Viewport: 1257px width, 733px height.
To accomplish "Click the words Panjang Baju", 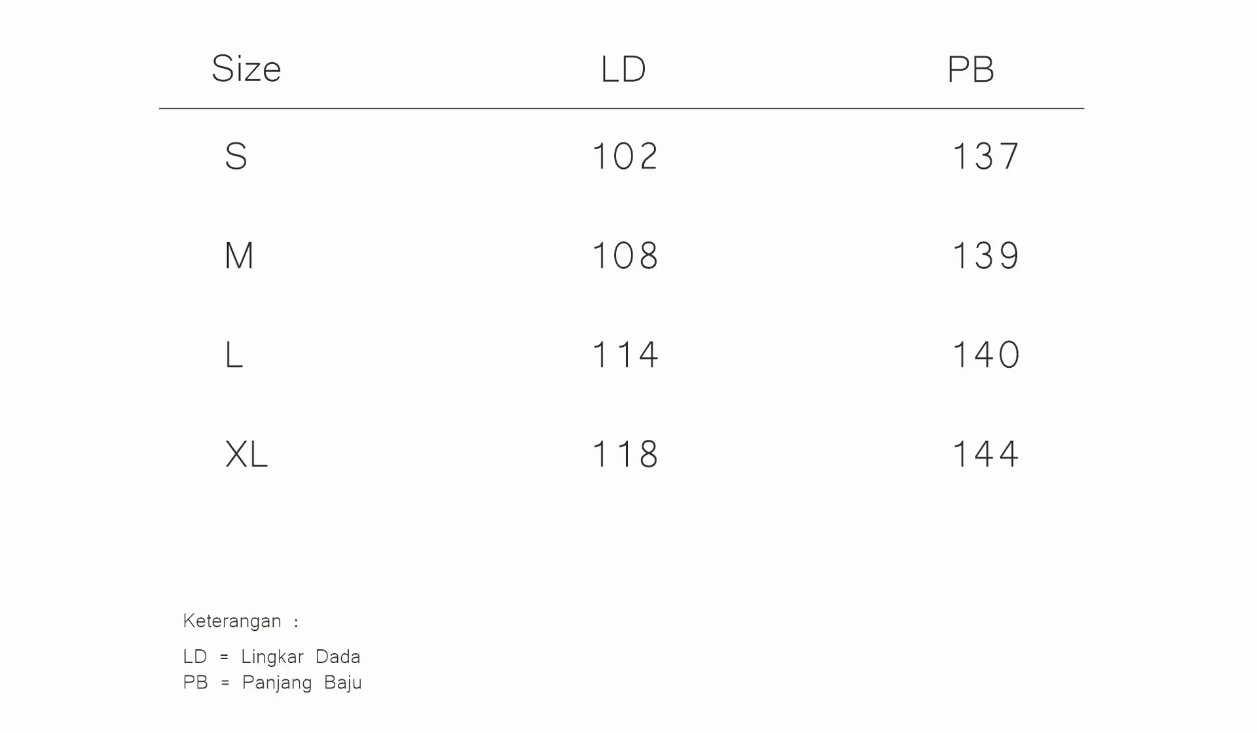I will (302, 683).
